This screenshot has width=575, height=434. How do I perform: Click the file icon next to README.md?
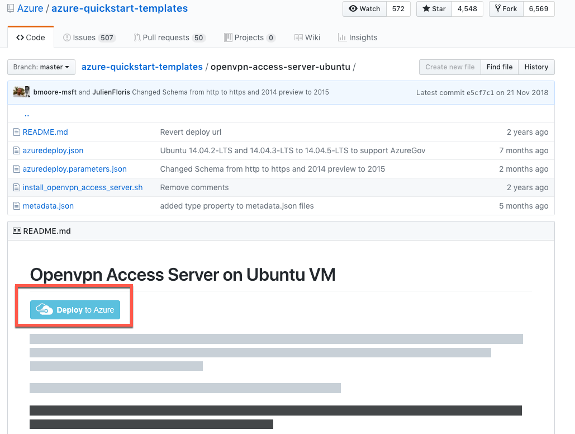coord(17,132)
